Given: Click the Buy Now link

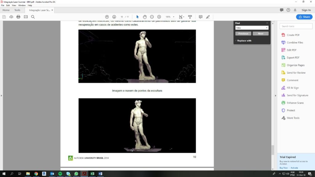Looking at the screenshot, I should 283,168.
